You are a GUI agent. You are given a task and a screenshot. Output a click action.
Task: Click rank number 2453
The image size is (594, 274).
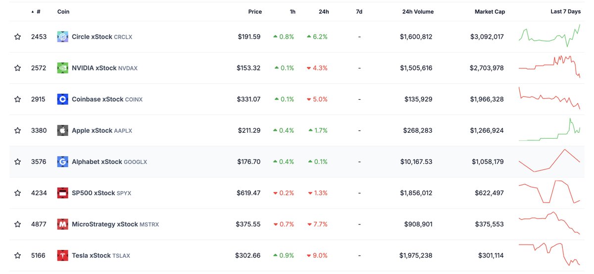tap(39, 37)
